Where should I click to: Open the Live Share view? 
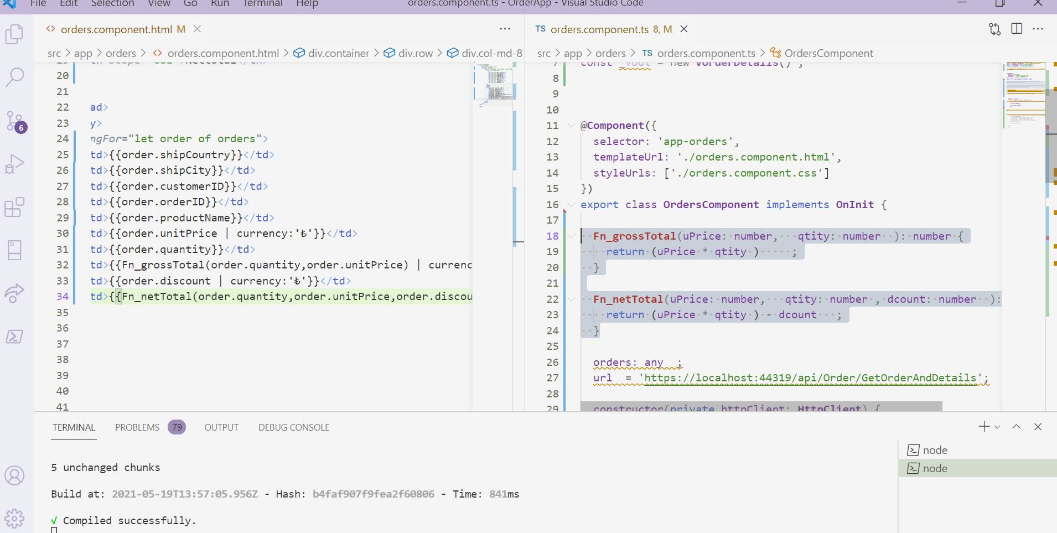[14, 293]
